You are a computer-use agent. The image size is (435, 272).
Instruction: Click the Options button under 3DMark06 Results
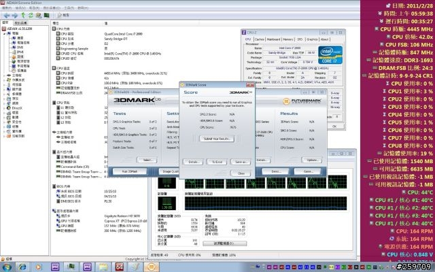[x=312, y=160]
